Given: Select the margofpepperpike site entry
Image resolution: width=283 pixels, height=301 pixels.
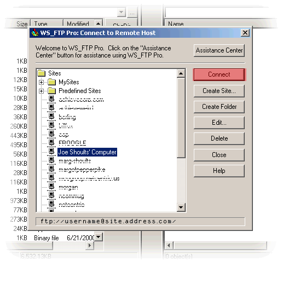Looking at the screenshot, I should click(82, 170).
